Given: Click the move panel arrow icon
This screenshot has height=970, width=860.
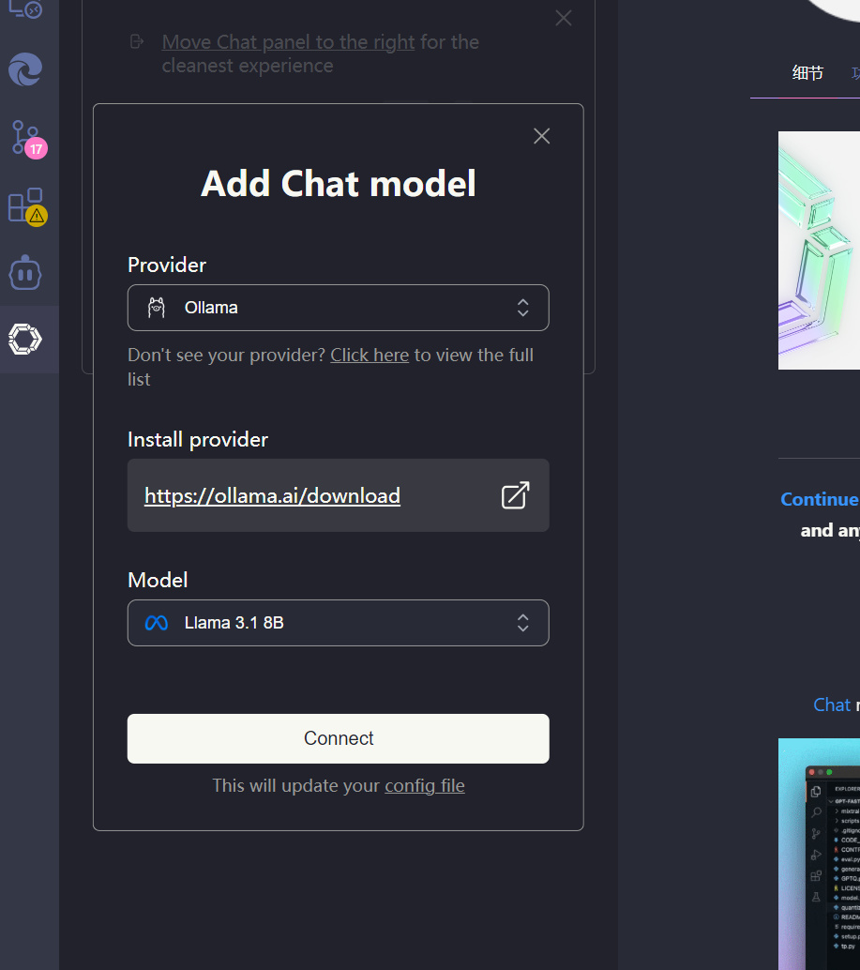Looking at the screenshot, I should [x=137, y=41].
